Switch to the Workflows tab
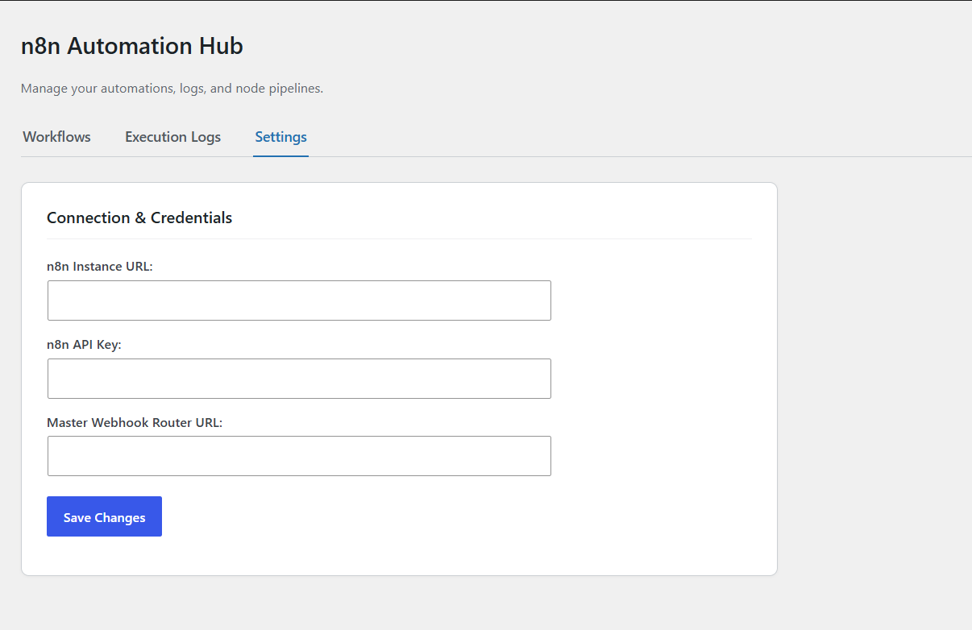 [56, 137]
